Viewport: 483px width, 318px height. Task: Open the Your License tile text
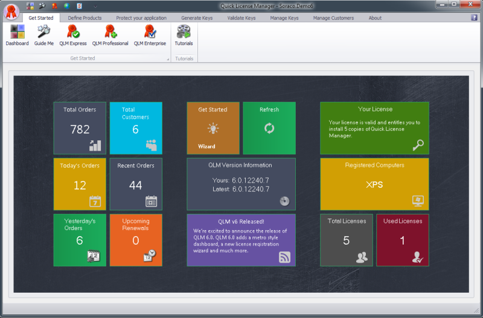click(374, 129)
